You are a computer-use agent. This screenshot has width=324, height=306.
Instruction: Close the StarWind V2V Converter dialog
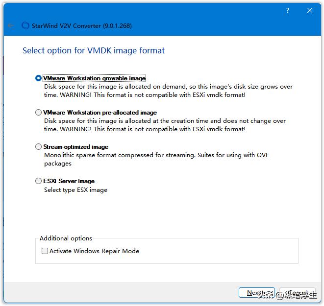tap(309, 10)
